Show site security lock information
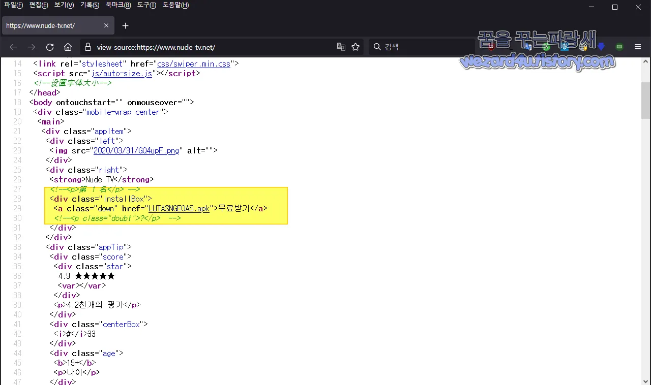651x385 pixels. click(x=87, y=47)
